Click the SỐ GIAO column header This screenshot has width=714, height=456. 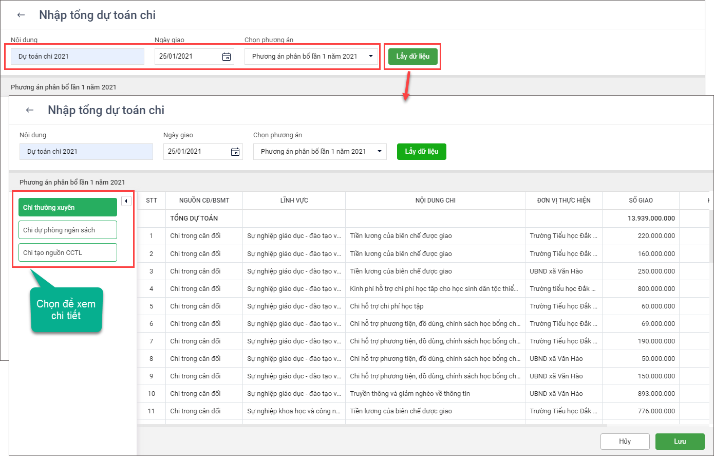[x=641, y=200]
